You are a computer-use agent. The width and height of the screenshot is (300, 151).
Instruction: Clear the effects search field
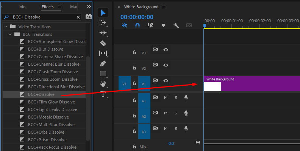click(78, 17)
